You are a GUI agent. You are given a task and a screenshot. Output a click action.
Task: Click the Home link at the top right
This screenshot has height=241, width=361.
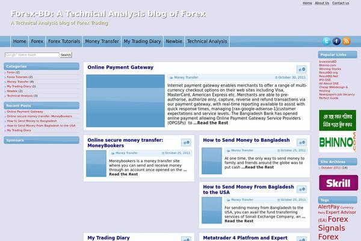point(307,3)
